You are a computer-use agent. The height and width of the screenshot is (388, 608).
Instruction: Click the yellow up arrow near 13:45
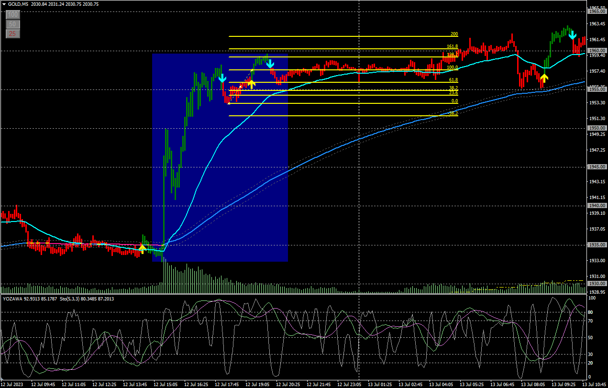coord(142,249)
